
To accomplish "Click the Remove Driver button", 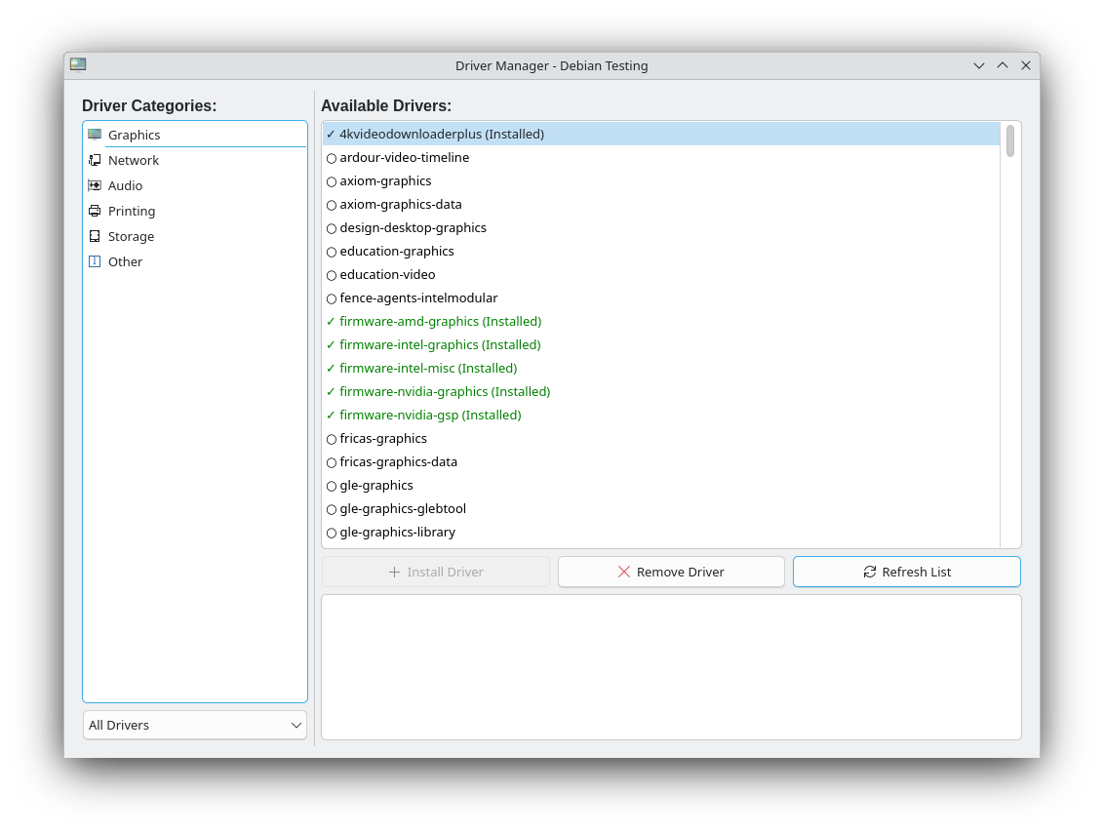I will click(x=671, y=572).
